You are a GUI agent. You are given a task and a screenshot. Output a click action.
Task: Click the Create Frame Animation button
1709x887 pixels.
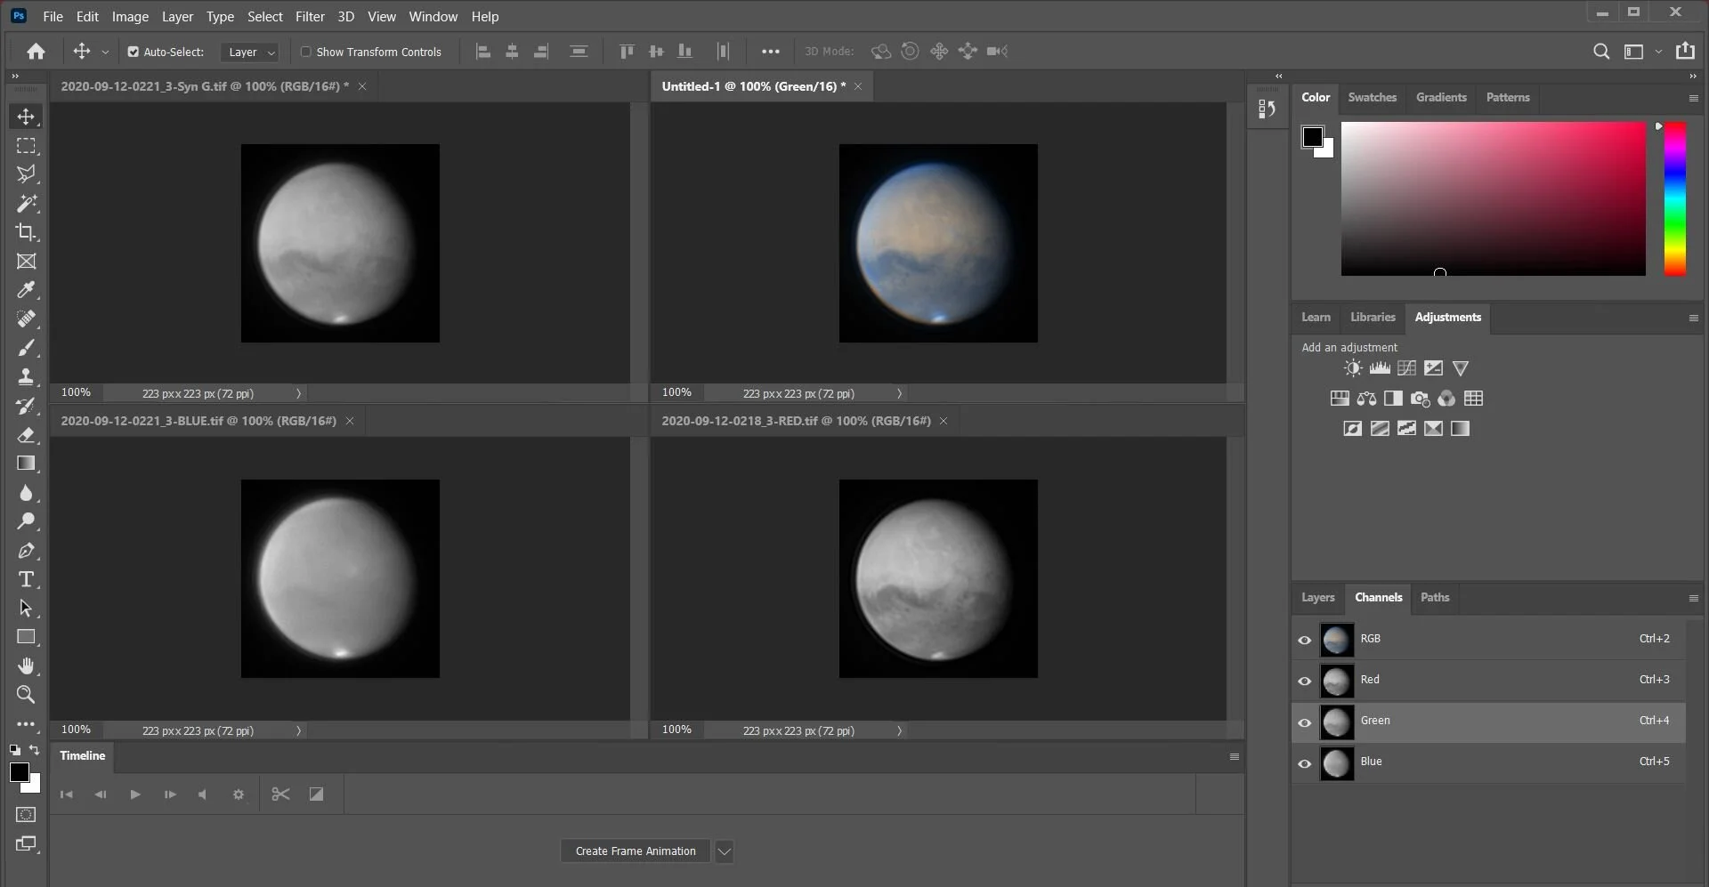634,851
